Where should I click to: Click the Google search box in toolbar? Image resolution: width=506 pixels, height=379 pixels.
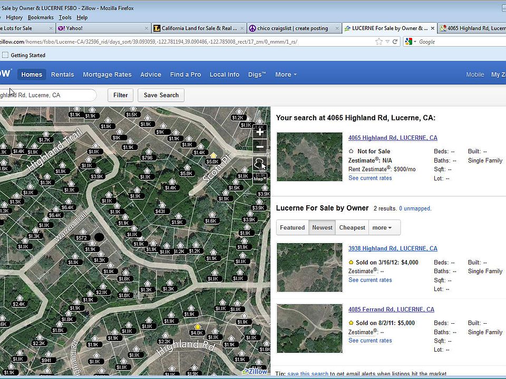459,42
